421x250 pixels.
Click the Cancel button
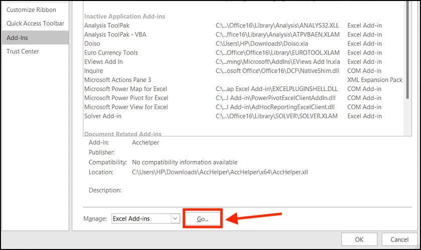click(399, 239)
